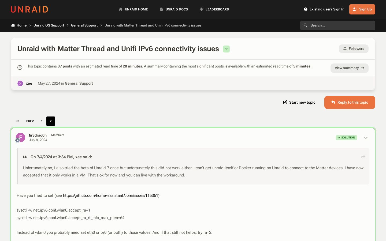386x241 pixels.
Task: Open the Unraid Docs nav item
Action: [x=174, y=9]
